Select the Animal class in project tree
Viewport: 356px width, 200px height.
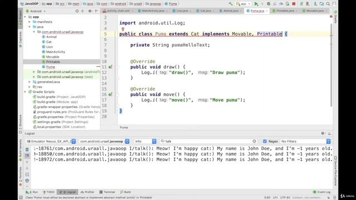point(51,37)
